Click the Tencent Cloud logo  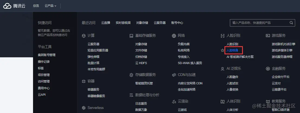tap(14, 6)
